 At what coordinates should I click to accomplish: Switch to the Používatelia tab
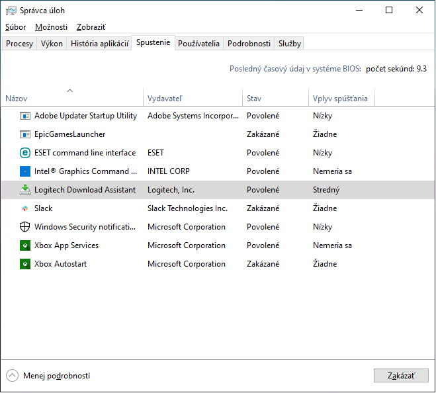199,44
